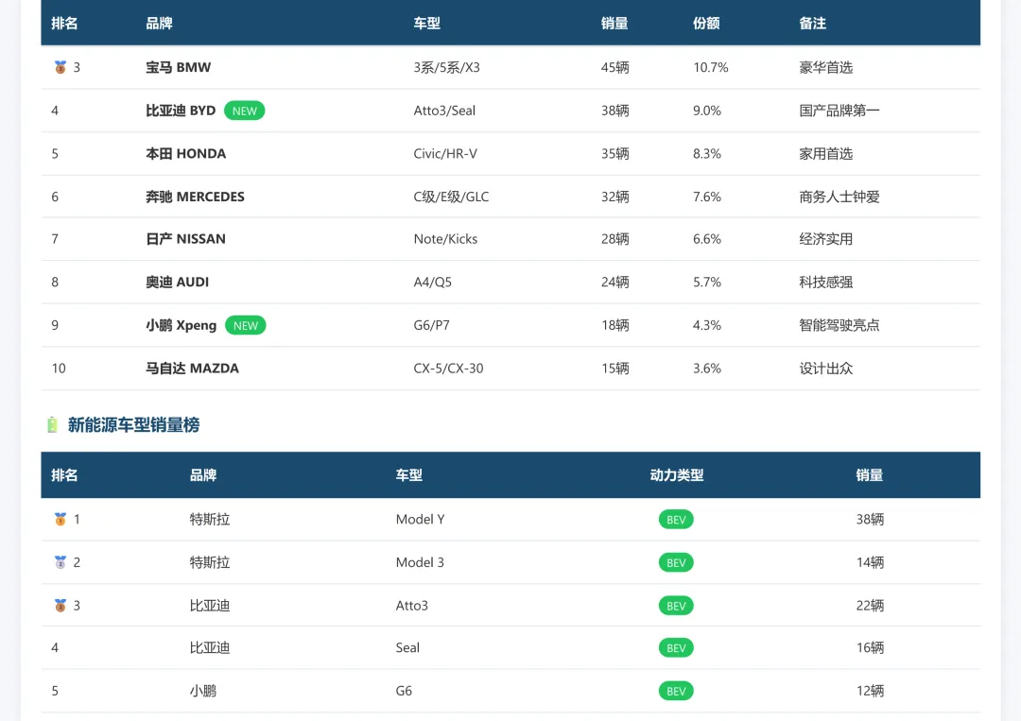Click the A4/Q5 model cell
The image size is (1021, 721).
[x=432, y=282]
